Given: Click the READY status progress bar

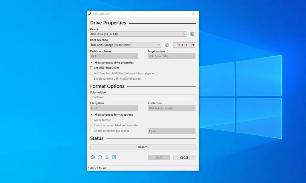Looking at the screenshot, I should pyautogui.click(x=143, y=147).
